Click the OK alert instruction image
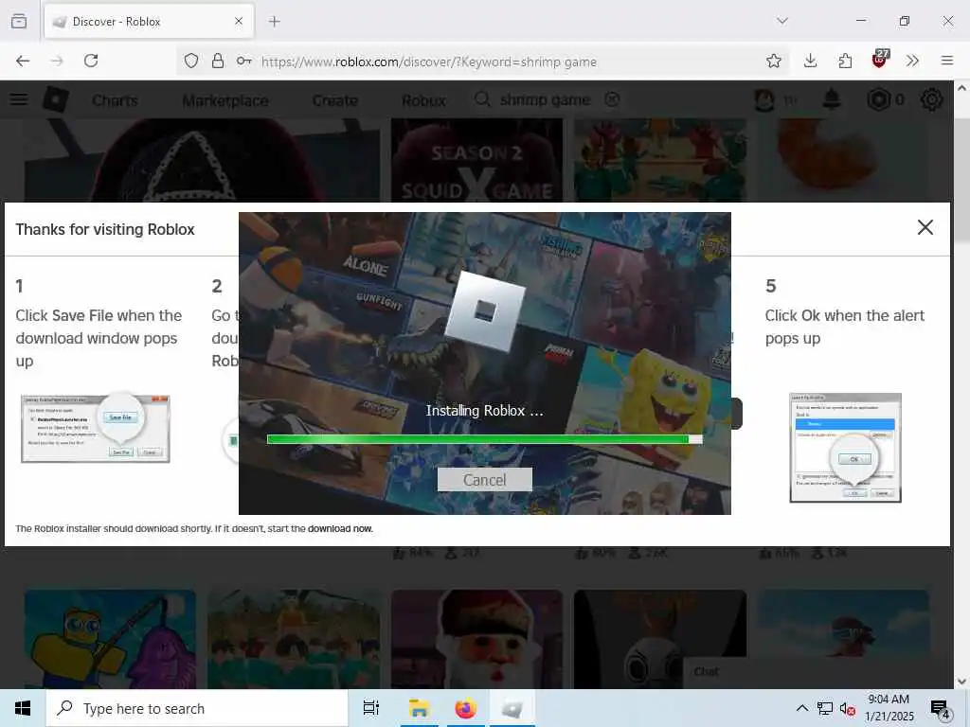This screenshot has width=970, height=727. pyautogui.click(x=845, y=448)
